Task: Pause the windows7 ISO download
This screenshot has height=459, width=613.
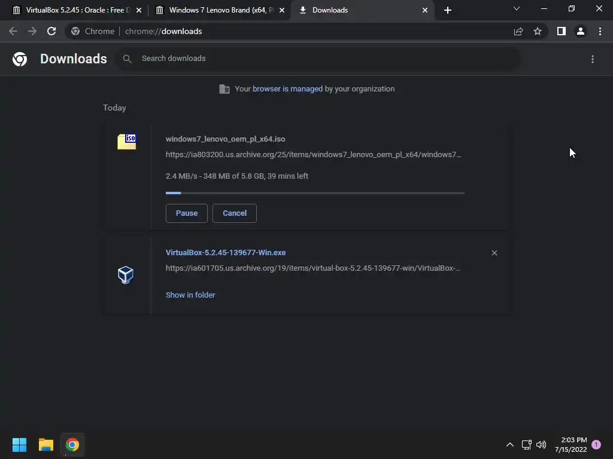Action: point(187,213)
